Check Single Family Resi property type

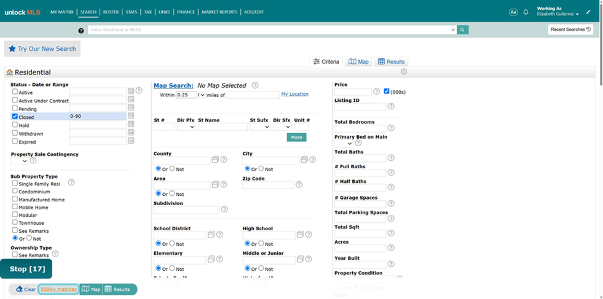[x=15, y=184]
